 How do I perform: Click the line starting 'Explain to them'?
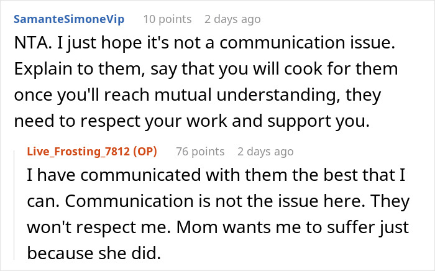tap(206, 69)
